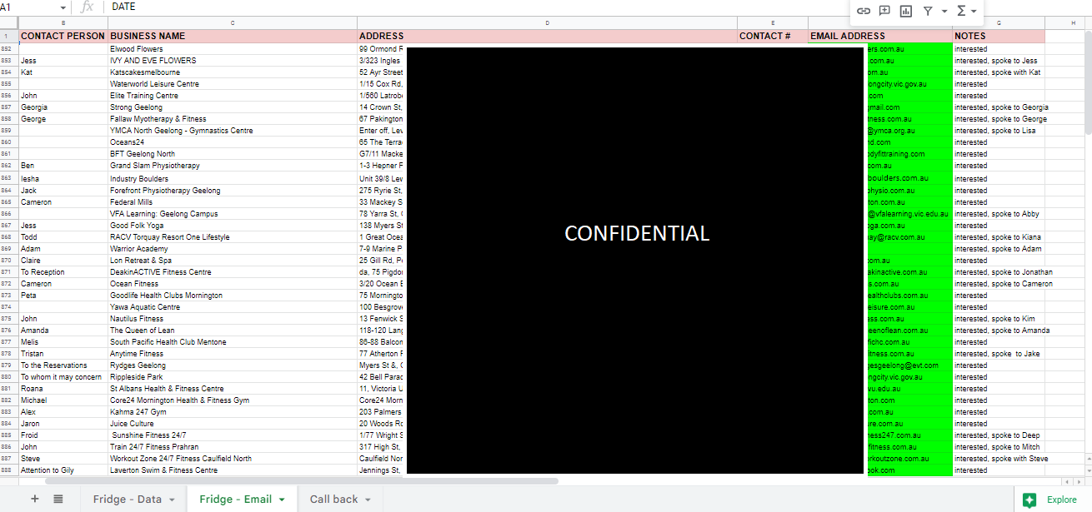Select column D header
Image resolution: width=1092 pixels, height=512 pixels.
click(547, 23)
